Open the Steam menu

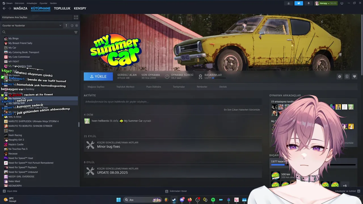pyautogui.click(x=8, y=3)
